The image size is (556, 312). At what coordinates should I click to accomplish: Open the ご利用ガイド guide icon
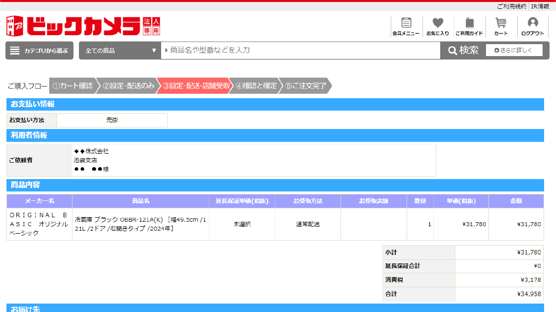pyautogui.click(x=469, y=26)
